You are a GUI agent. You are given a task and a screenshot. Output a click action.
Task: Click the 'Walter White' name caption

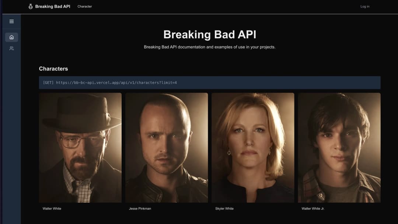(x=52, y=209)
